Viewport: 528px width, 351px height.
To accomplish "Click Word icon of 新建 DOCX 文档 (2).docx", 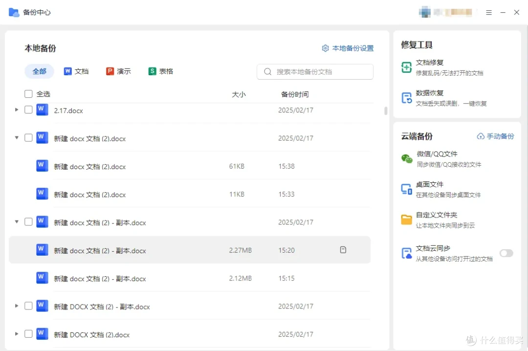I will point(42,334).
